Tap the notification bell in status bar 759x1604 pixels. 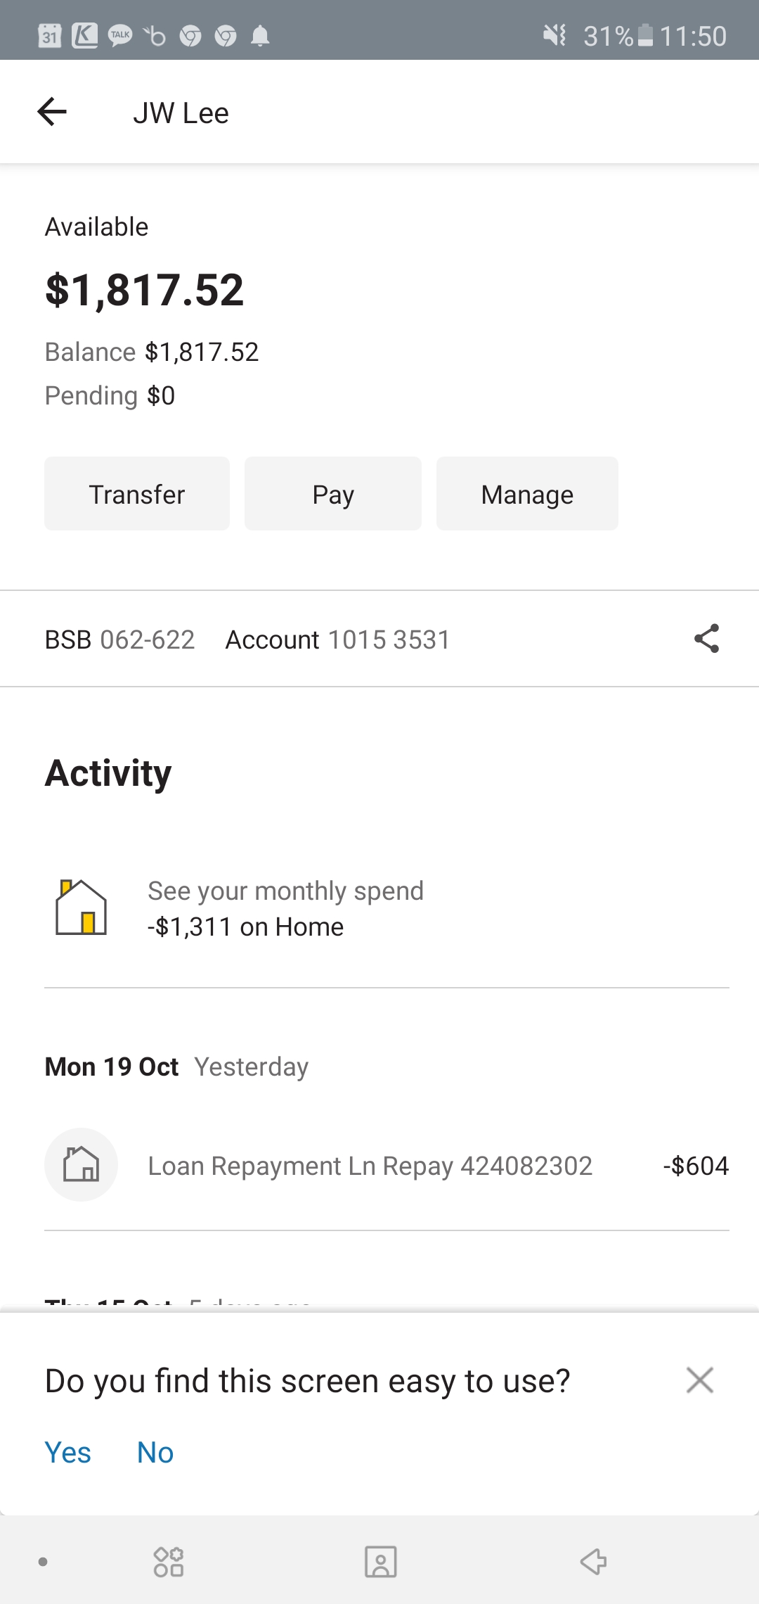260,36
